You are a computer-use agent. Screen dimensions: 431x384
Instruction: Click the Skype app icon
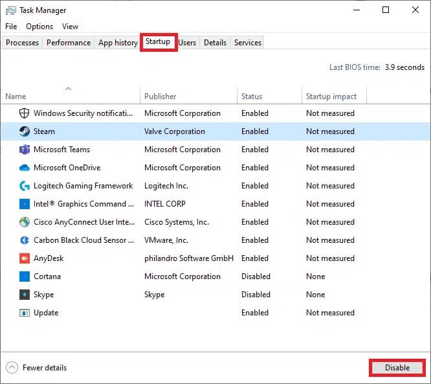25,295
